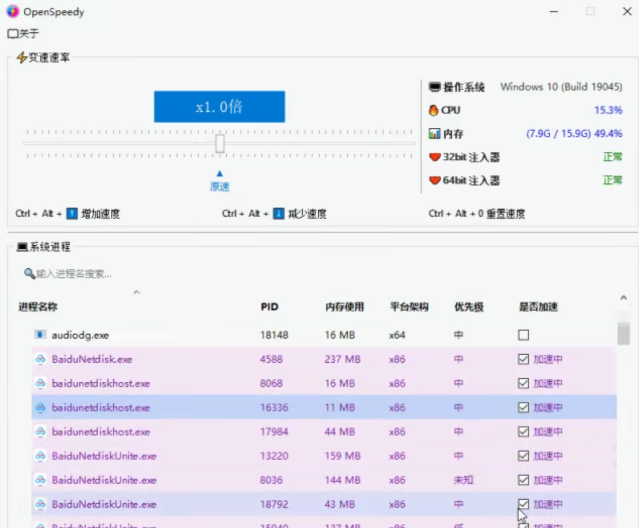639x528 pixels.
Task: Uncheck acceleration for baidunetdiskhost.exe PID 17984
Action: 523,432
